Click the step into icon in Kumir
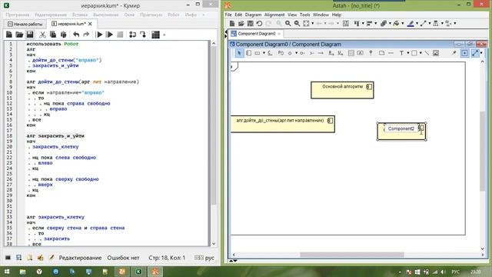This screenshot has width=492, height=277. tap(143, 35)
